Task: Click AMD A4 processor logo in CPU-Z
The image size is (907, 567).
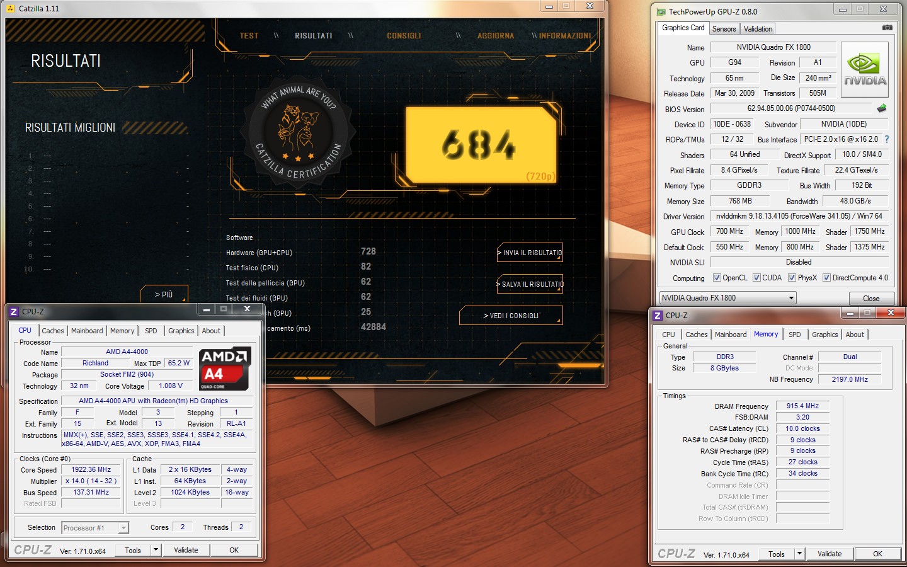Action: 225,369
